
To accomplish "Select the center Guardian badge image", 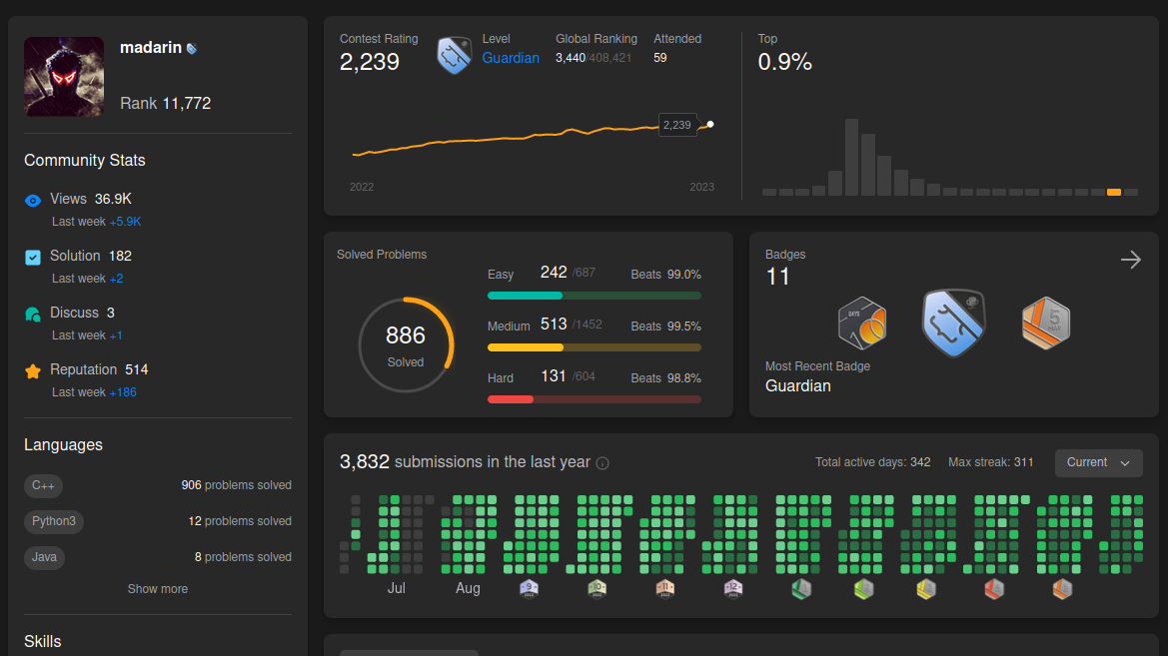I will click(x=953, y=324).
